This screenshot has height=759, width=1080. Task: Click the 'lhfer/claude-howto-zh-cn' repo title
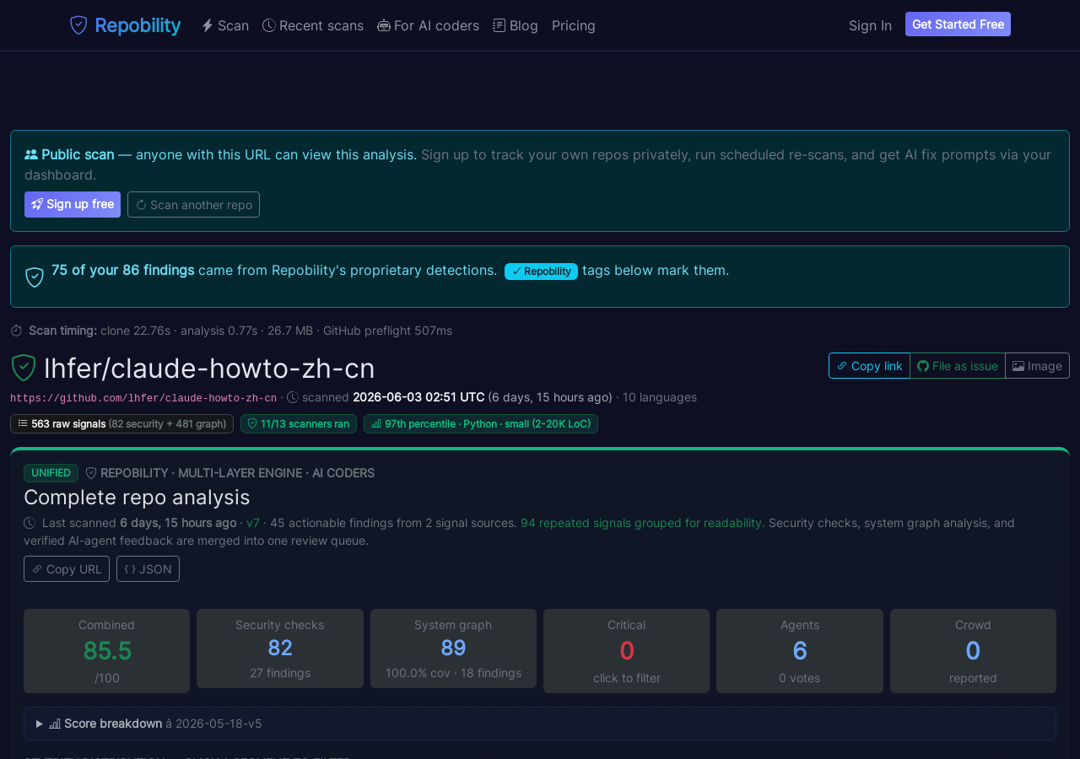pos(209,369)
